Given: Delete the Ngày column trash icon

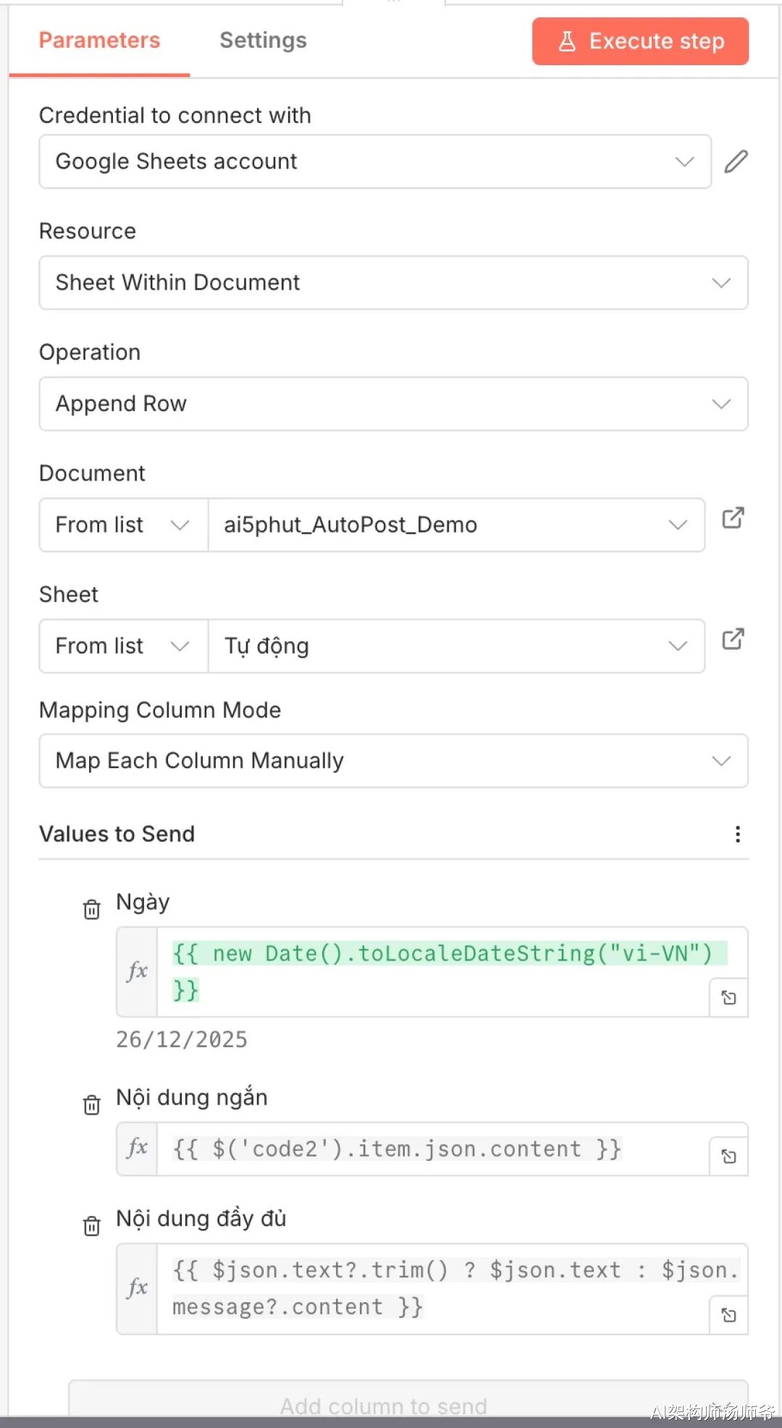Looking at the screenshot, I should [91, 909].
